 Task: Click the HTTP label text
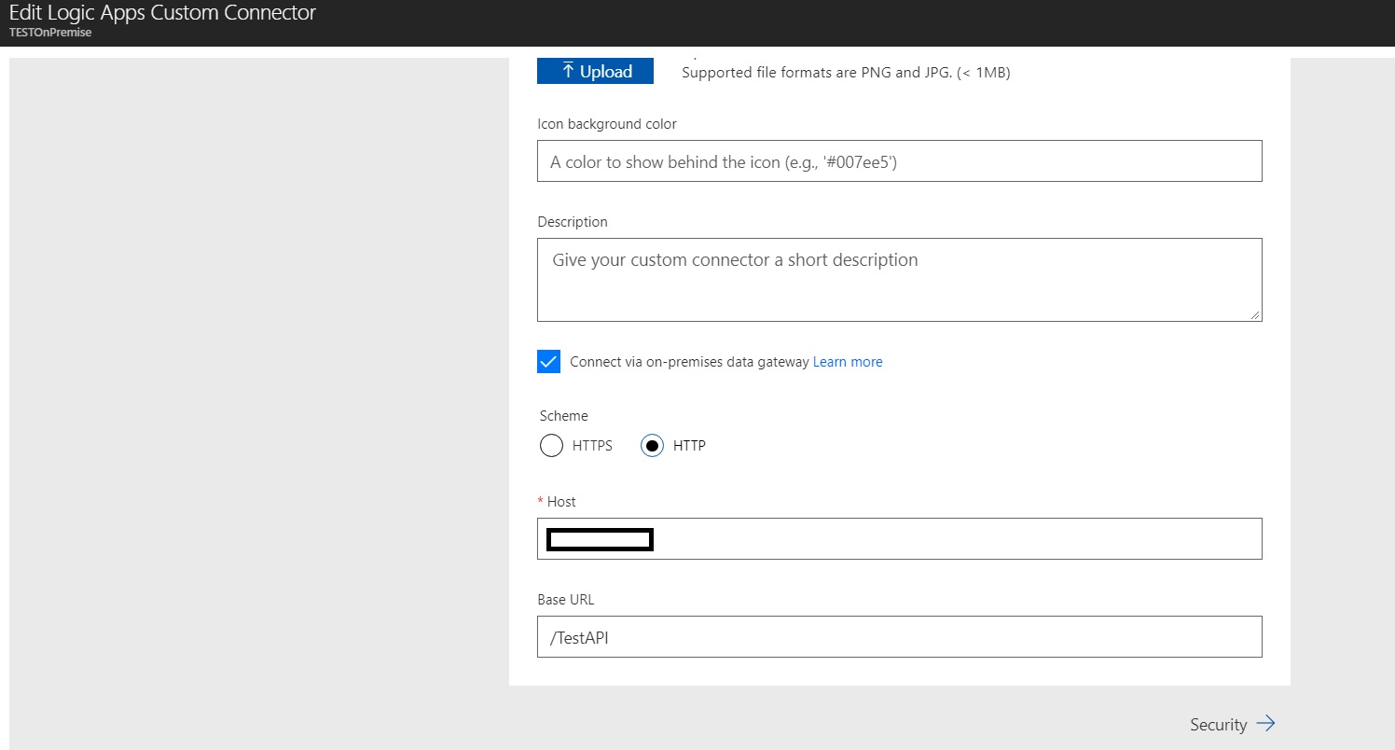[689, 446]
